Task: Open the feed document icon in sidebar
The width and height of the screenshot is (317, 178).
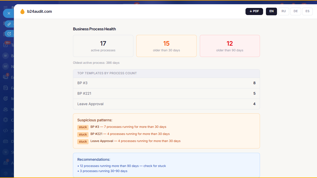Action: (5, 88)
